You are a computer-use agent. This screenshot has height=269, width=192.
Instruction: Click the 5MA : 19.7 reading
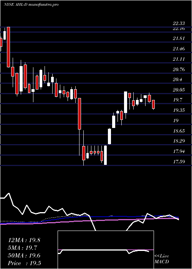(x=23, y=248)
